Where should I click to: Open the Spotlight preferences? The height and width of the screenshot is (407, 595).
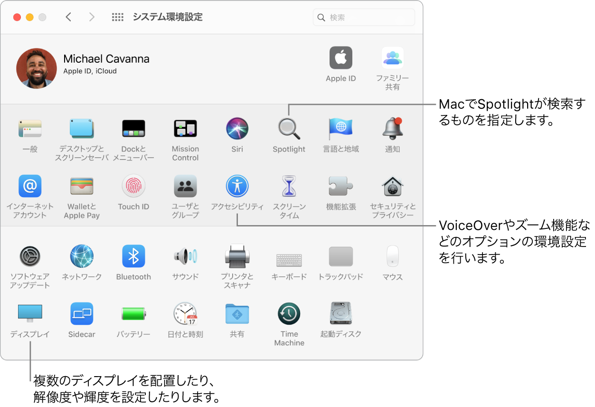point(289,128)
